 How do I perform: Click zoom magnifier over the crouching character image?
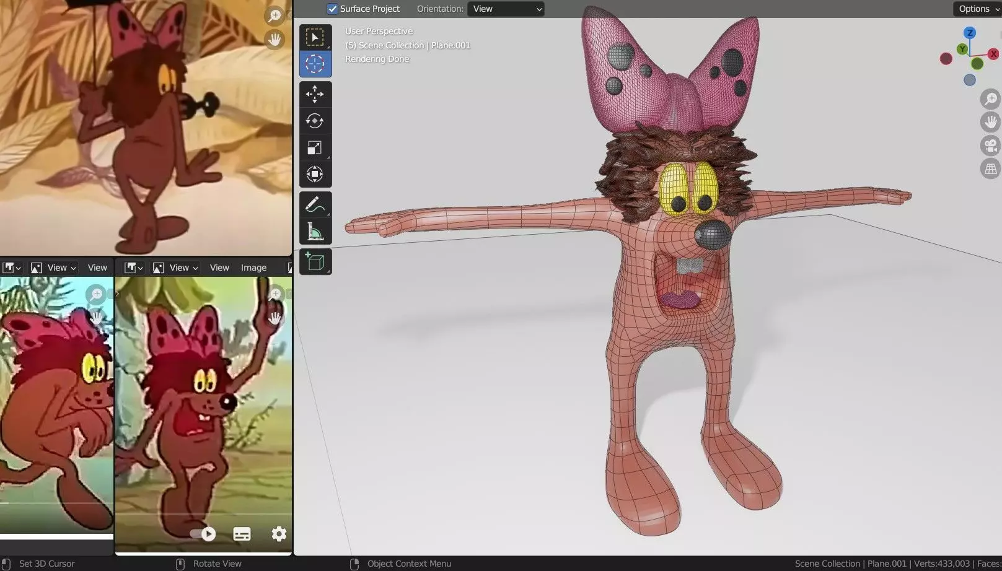(96, 294)
